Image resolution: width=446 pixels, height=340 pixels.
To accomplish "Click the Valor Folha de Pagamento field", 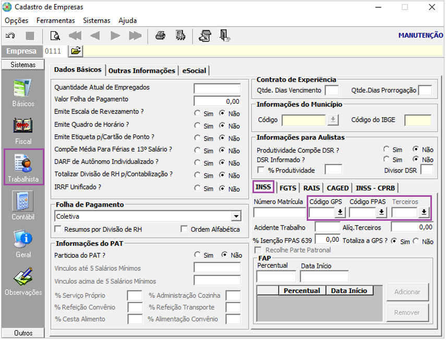I will 217,101.
